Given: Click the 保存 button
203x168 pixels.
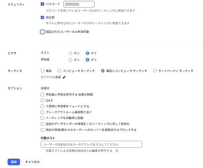Looking at the screenshot, I should tap(14, 162).
